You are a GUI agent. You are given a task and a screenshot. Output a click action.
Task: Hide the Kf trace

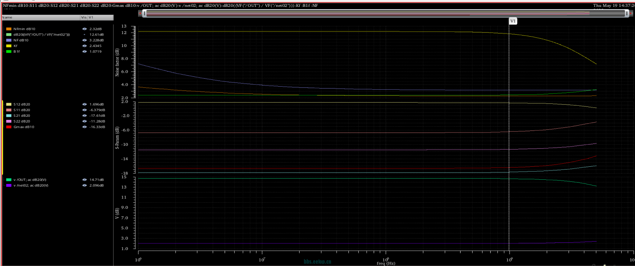(84, 46)
